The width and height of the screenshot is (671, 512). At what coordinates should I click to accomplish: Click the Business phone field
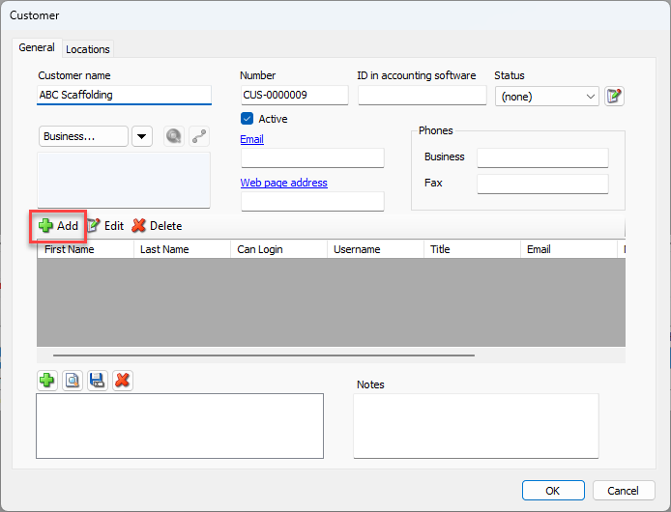tap(542, 157)
